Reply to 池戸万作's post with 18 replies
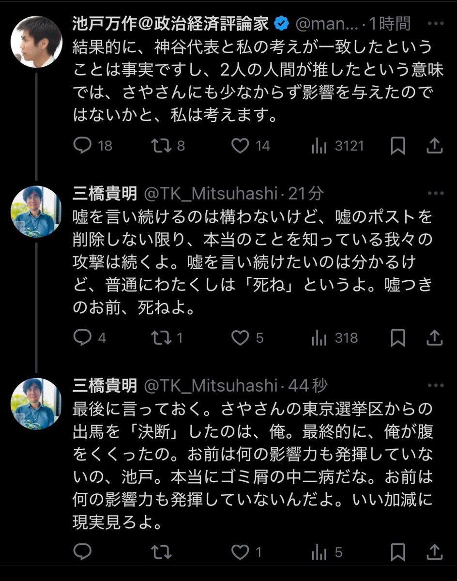The image size is (457, 581). (x=83, y=145)
